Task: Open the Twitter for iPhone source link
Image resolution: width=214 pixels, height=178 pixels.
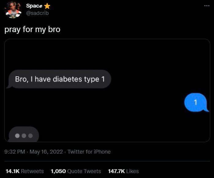Action: [89, 152]
